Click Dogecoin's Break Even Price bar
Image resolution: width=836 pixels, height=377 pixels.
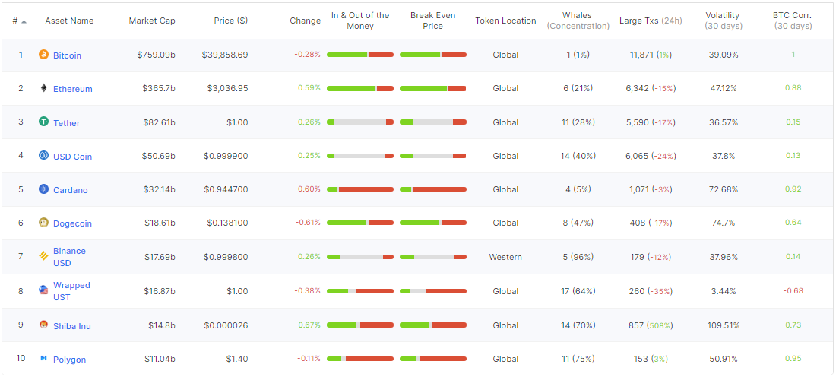(x=433, y=223)
